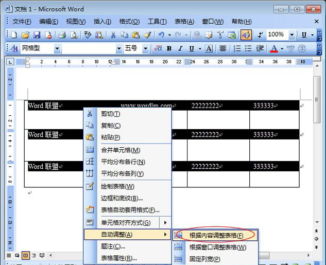Switch to Reading Layout view icon

[42, 255]
